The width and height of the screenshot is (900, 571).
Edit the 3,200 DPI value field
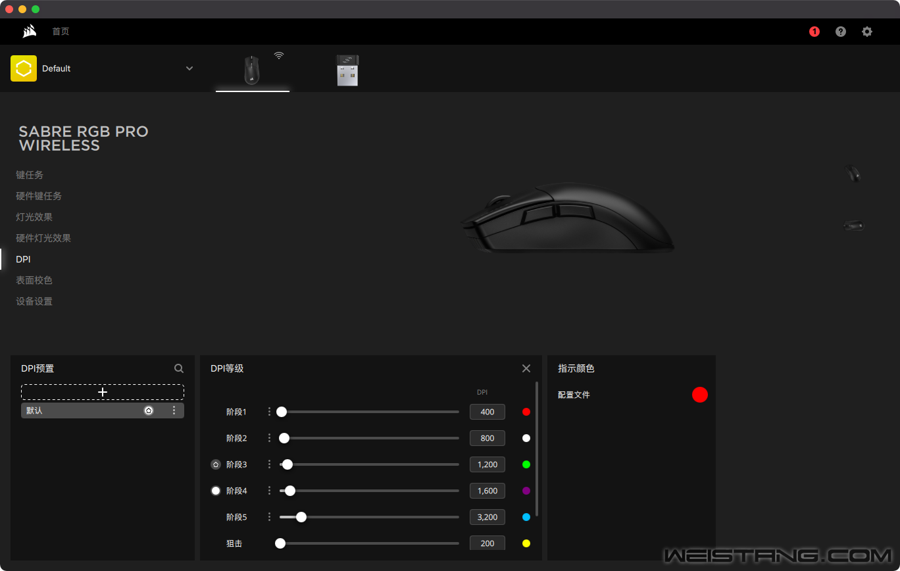(x=488, y=517)
